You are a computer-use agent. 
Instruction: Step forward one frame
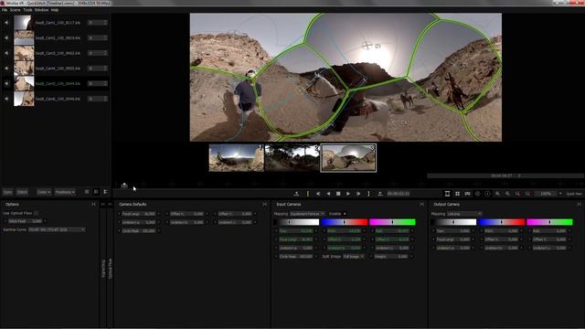click(x=358, y=194)
